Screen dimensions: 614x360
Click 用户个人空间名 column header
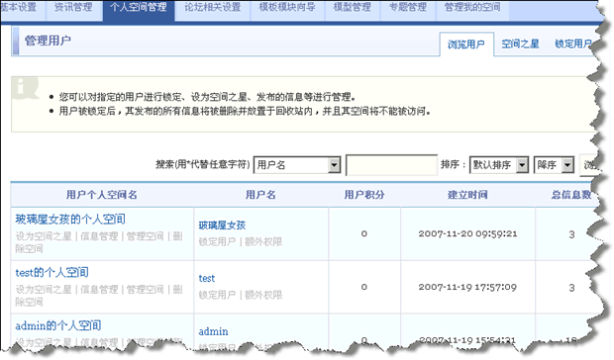coord(102,195)
